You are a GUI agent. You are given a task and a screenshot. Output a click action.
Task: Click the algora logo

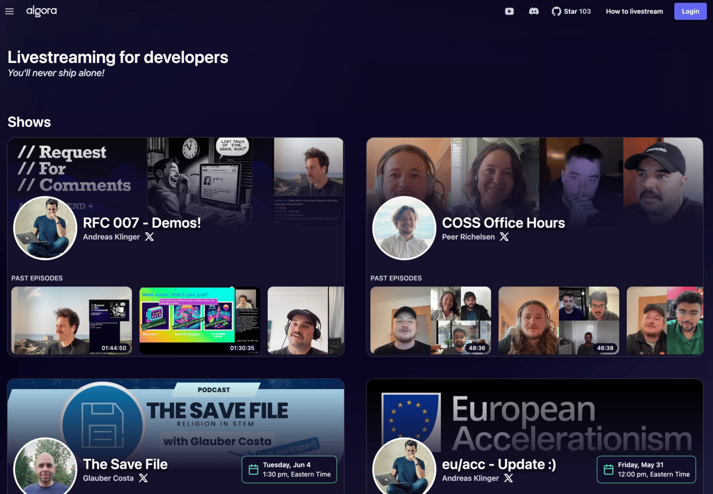point(41,11)
